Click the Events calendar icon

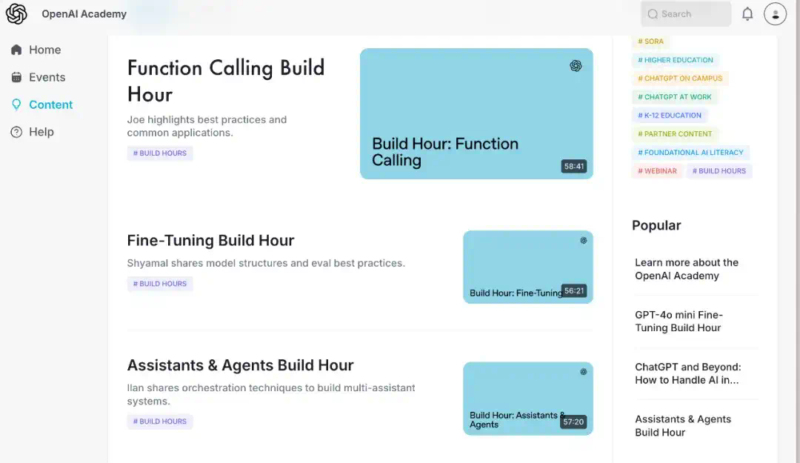tap(16, 77)
